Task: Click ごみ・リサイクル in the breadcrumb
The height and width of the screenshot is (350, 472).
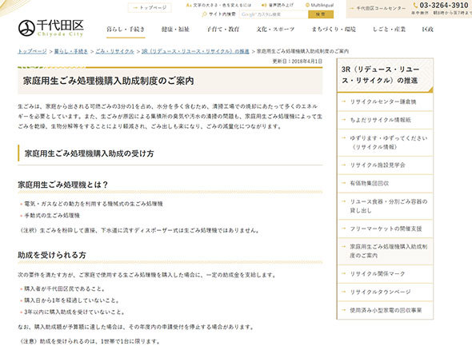Action: point(114,51)
